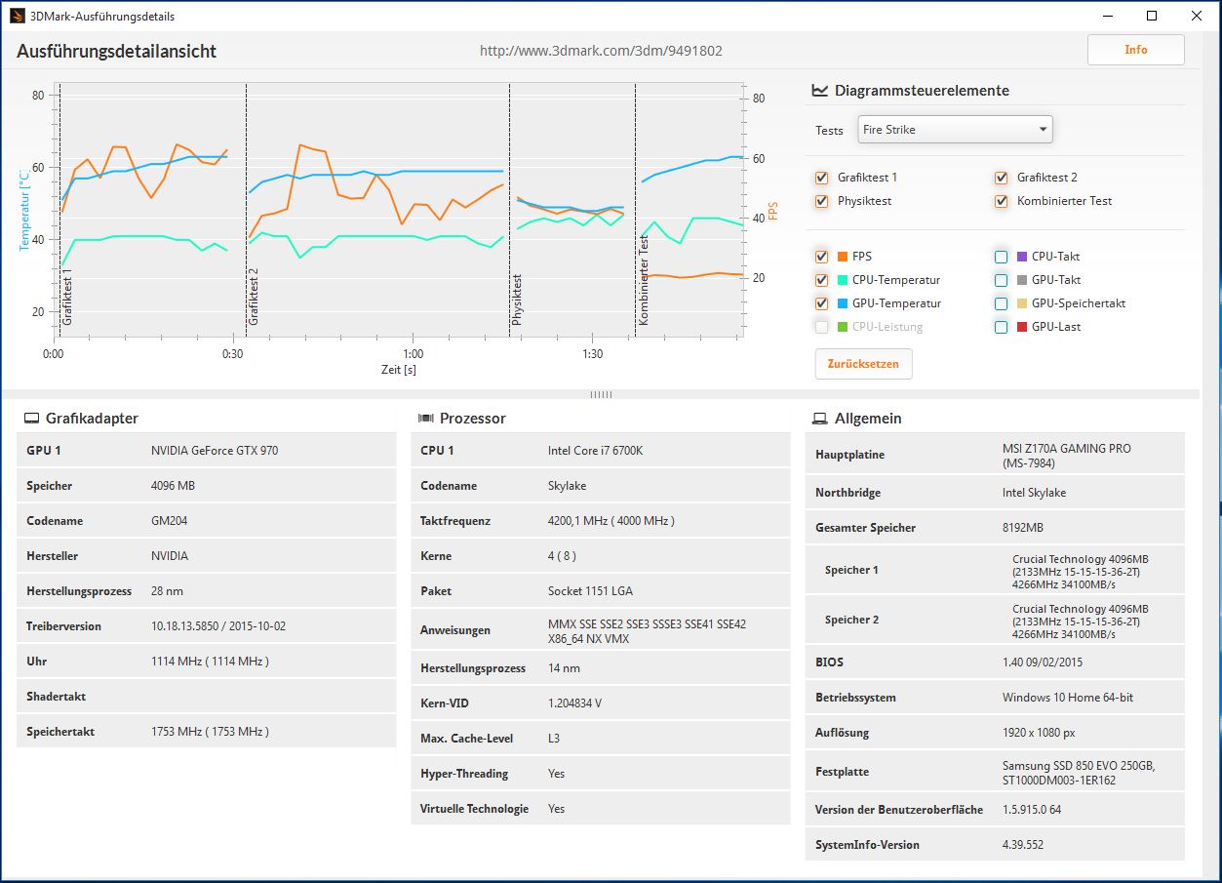Click the Grafiktest 1 marker in chart
Screen dimensions: 1222x883
(67, 300)
